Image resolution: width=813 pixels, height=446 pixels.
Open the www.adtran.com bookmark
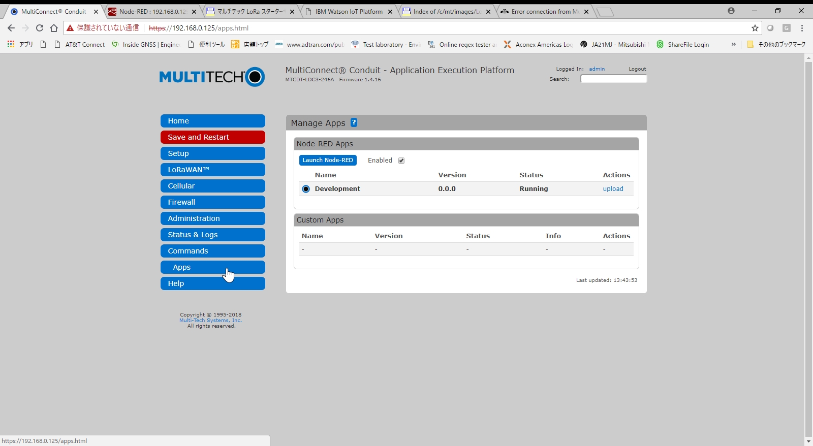click(x=309, y=44)
